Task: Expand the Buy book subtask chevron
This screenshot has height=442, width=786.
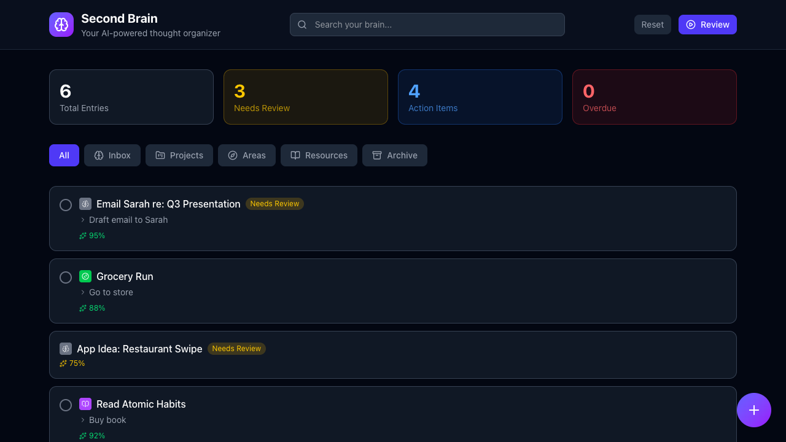Action: click(x=83, y=420)
